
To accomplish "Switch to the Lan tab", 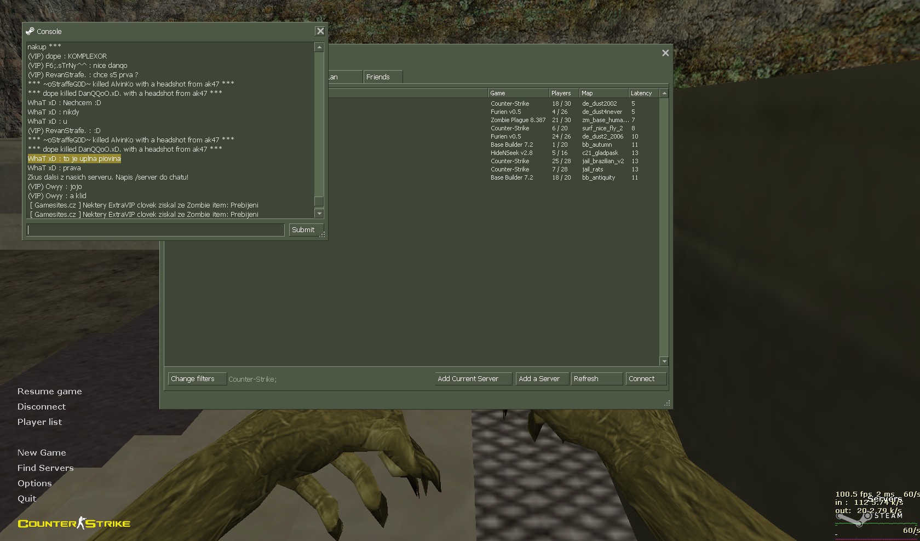I will [345, 77].
